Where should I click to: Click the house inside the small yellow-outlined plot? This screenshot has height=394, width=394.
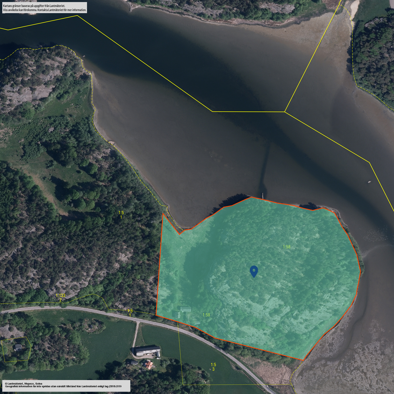pos(18,347)
